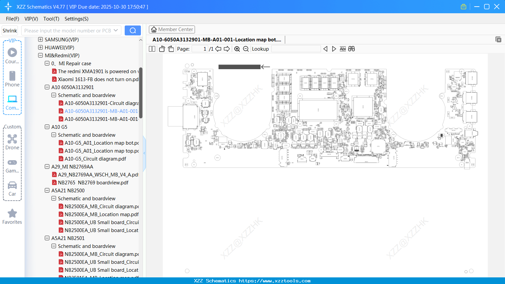Image resolution: width=505 pixels, height=284 pixels.
Task: Zoom in on the schematic
Action: (237, 49)
